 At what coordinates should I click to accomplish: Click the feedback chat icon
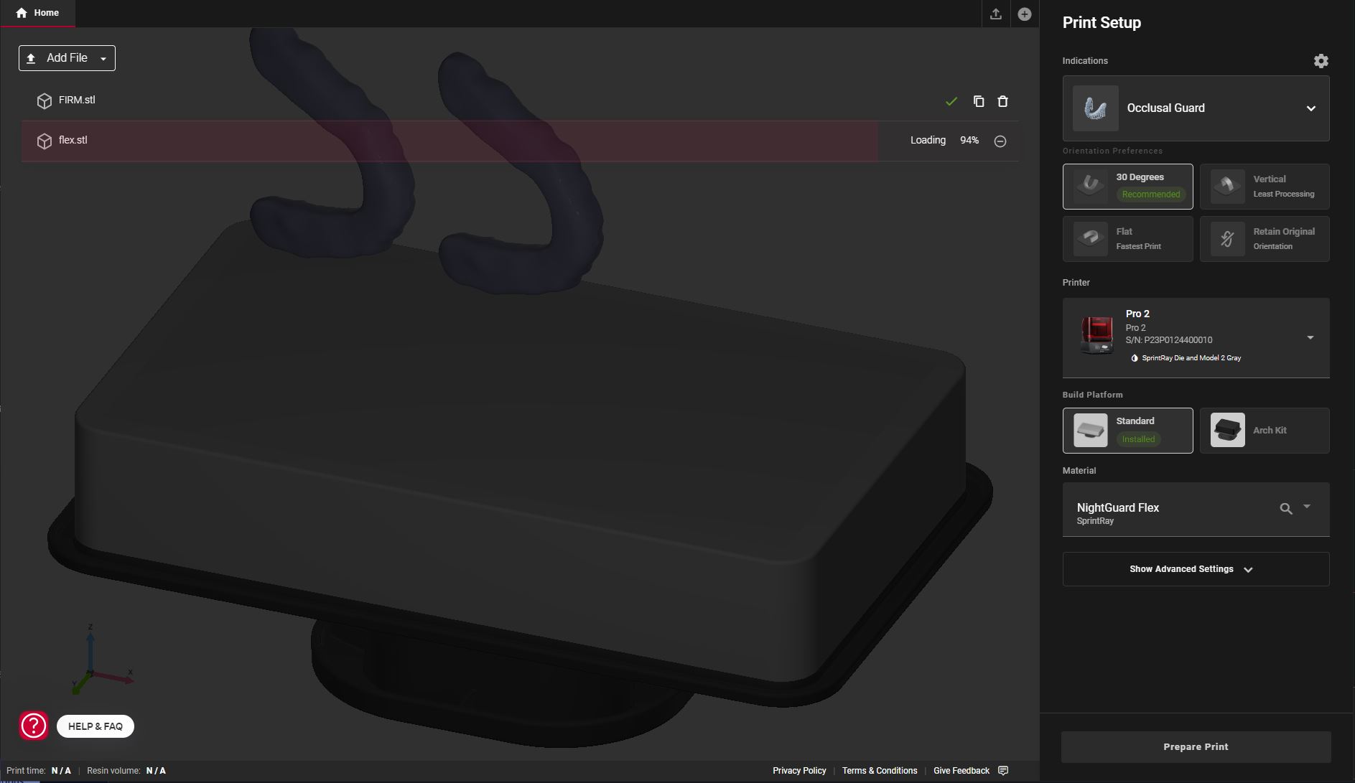tap(1003, 771)
